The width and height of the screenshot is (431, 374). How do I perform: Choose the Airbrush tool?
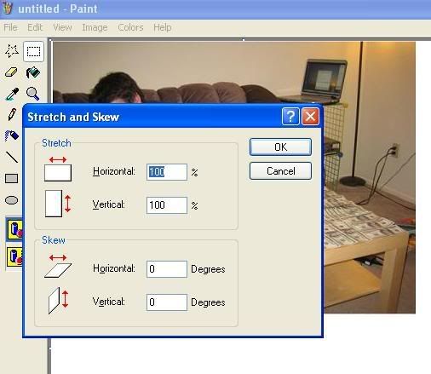point(12,135)
